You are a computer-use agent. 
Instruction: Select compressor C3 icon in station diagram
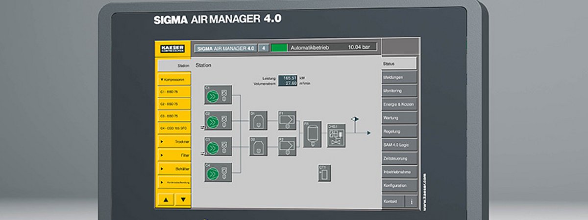pyautogui.click(x=218, y=146)
